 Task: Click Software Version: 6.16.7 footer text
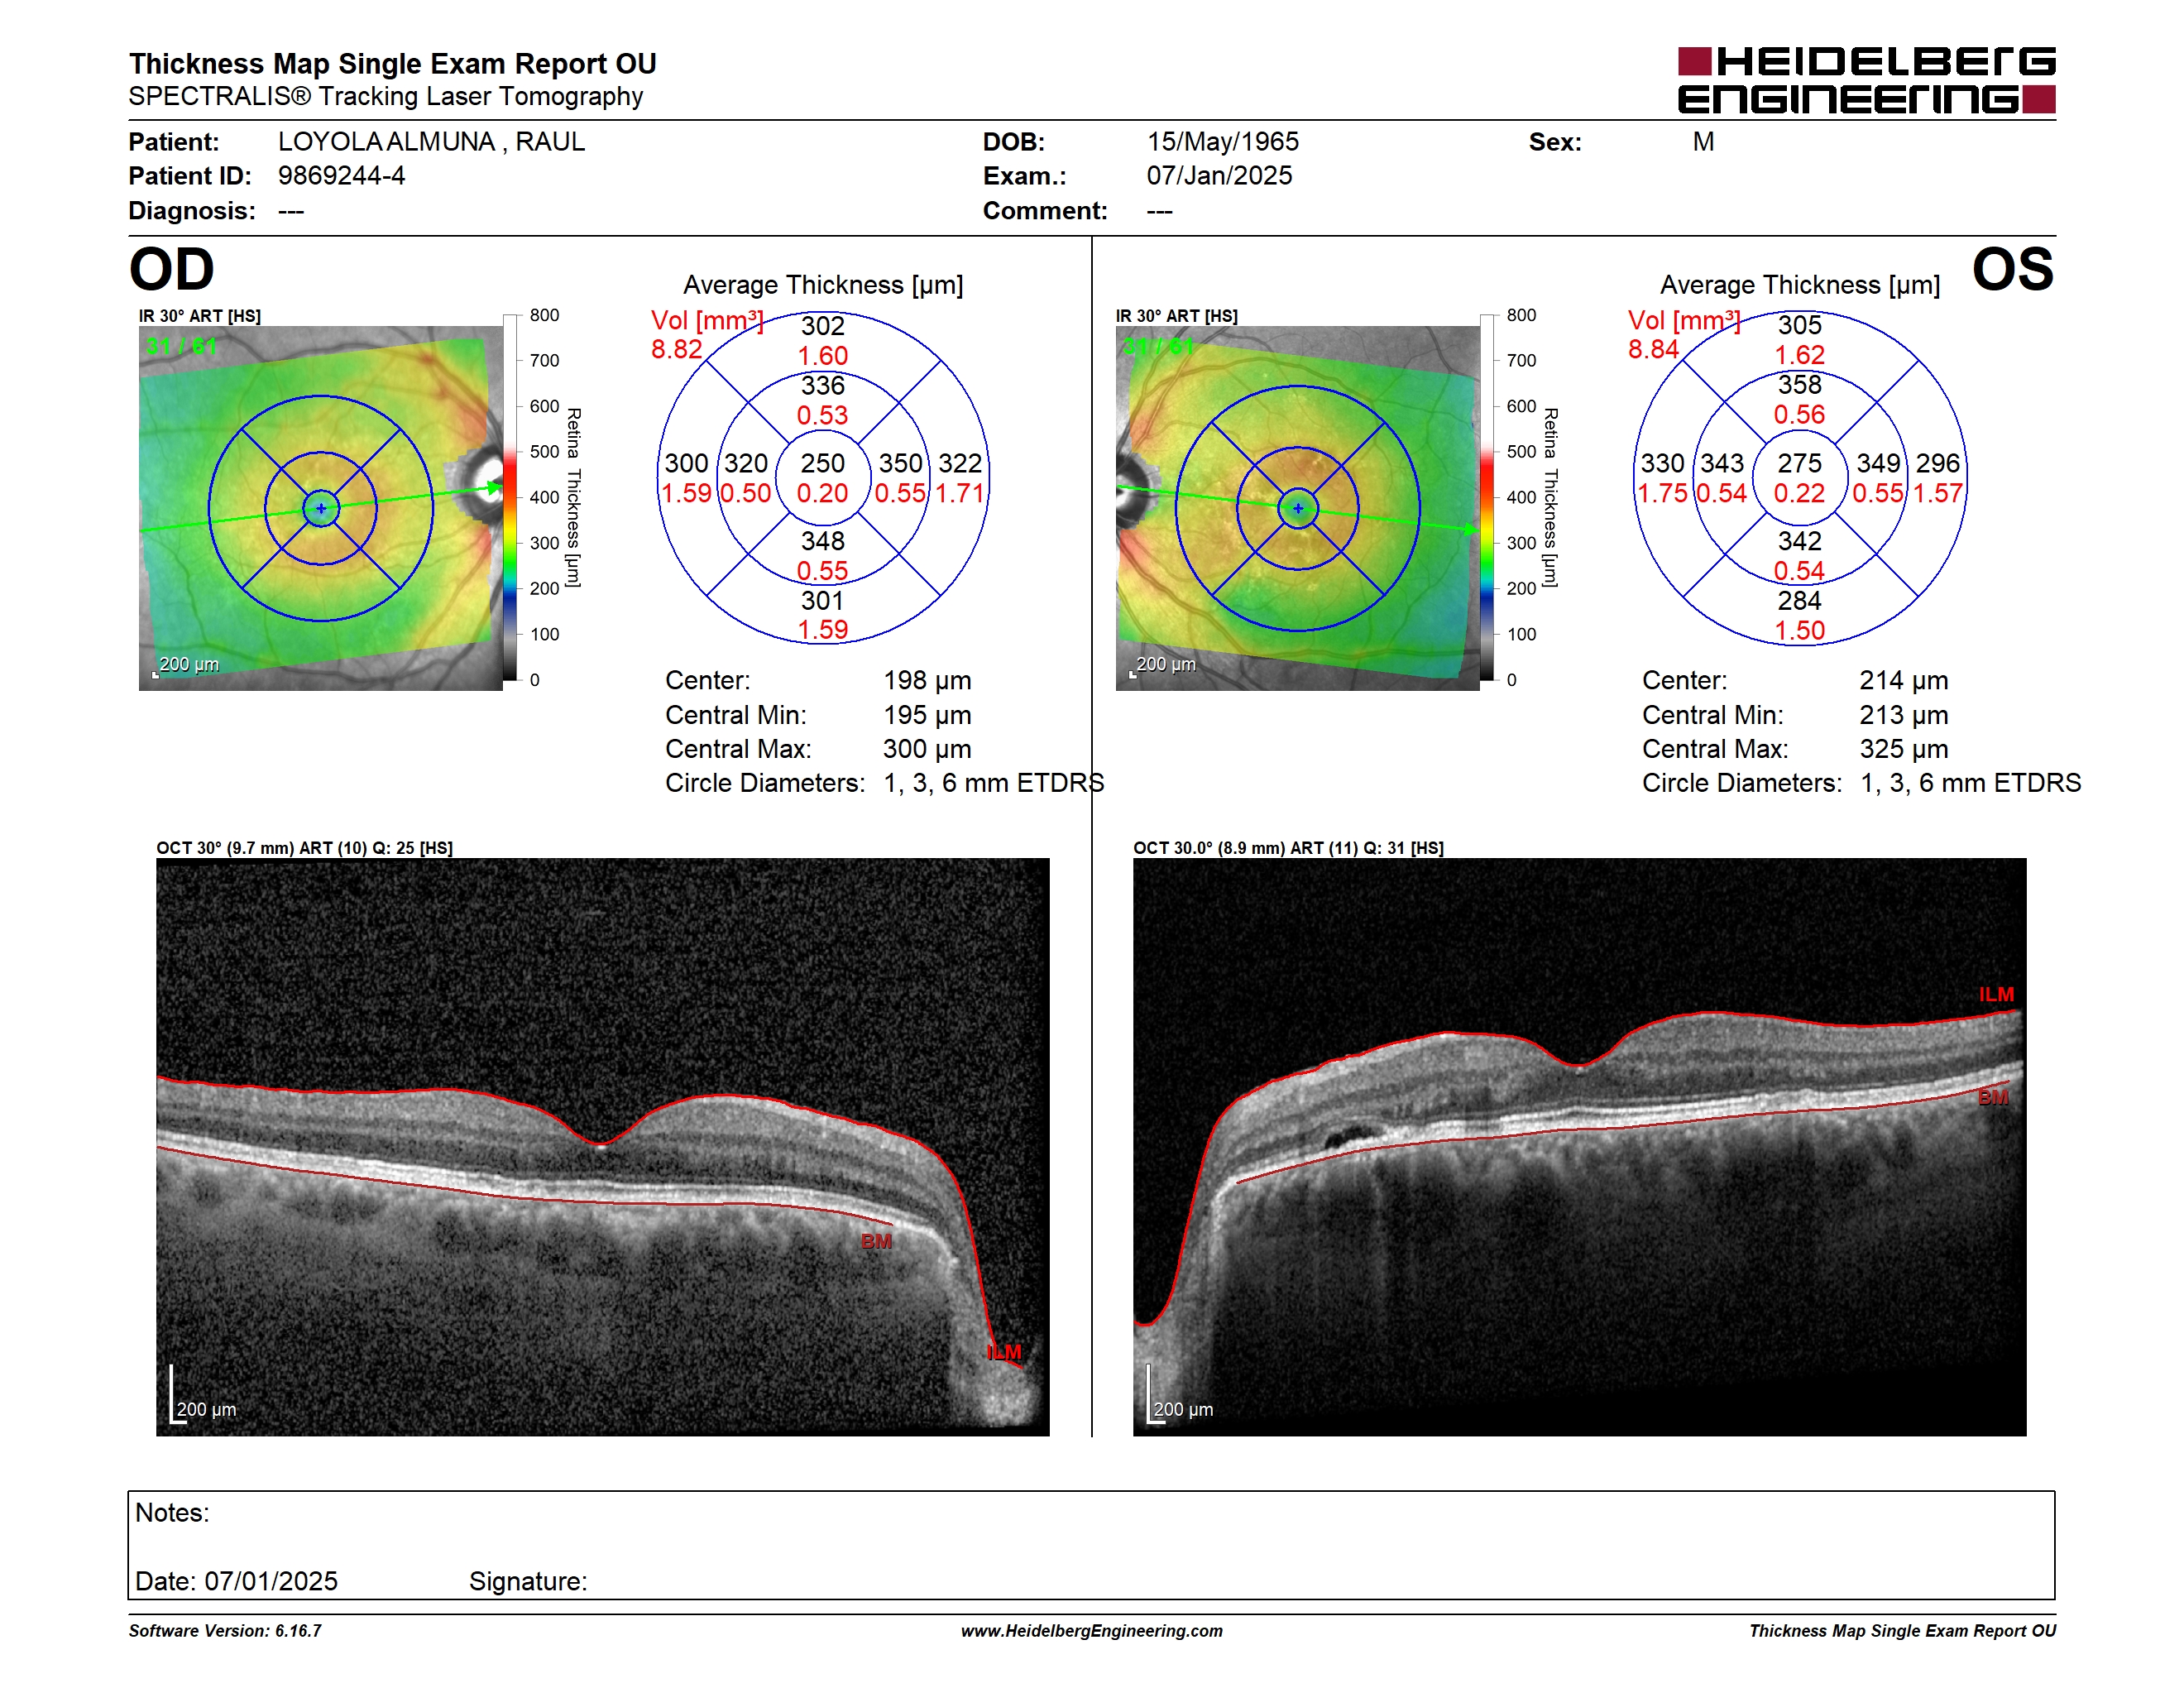click(225, 1631)
